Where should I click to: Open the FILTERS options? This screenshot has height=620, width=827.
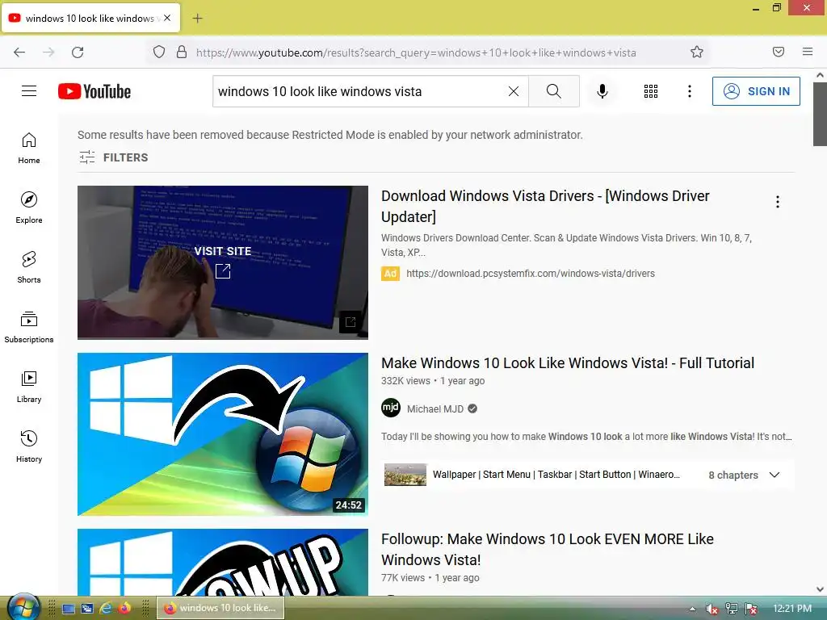point(113,157)
